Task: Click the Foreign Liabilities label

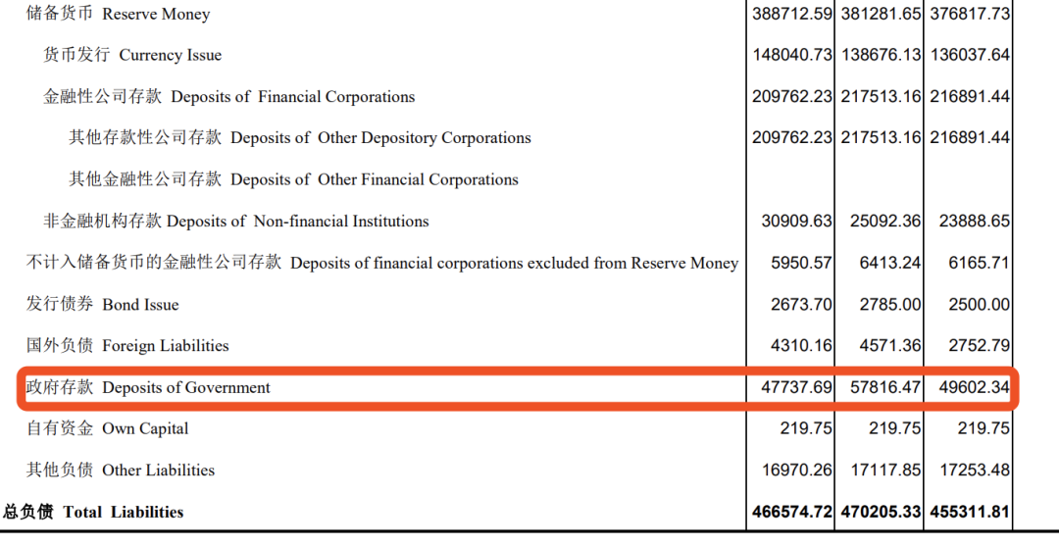Action: coord(127,346)
